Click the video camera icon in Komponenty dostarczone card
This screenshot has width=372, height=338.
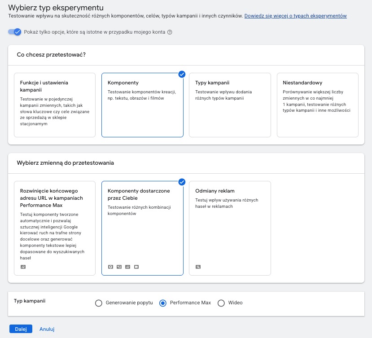[x=136, y=267]
